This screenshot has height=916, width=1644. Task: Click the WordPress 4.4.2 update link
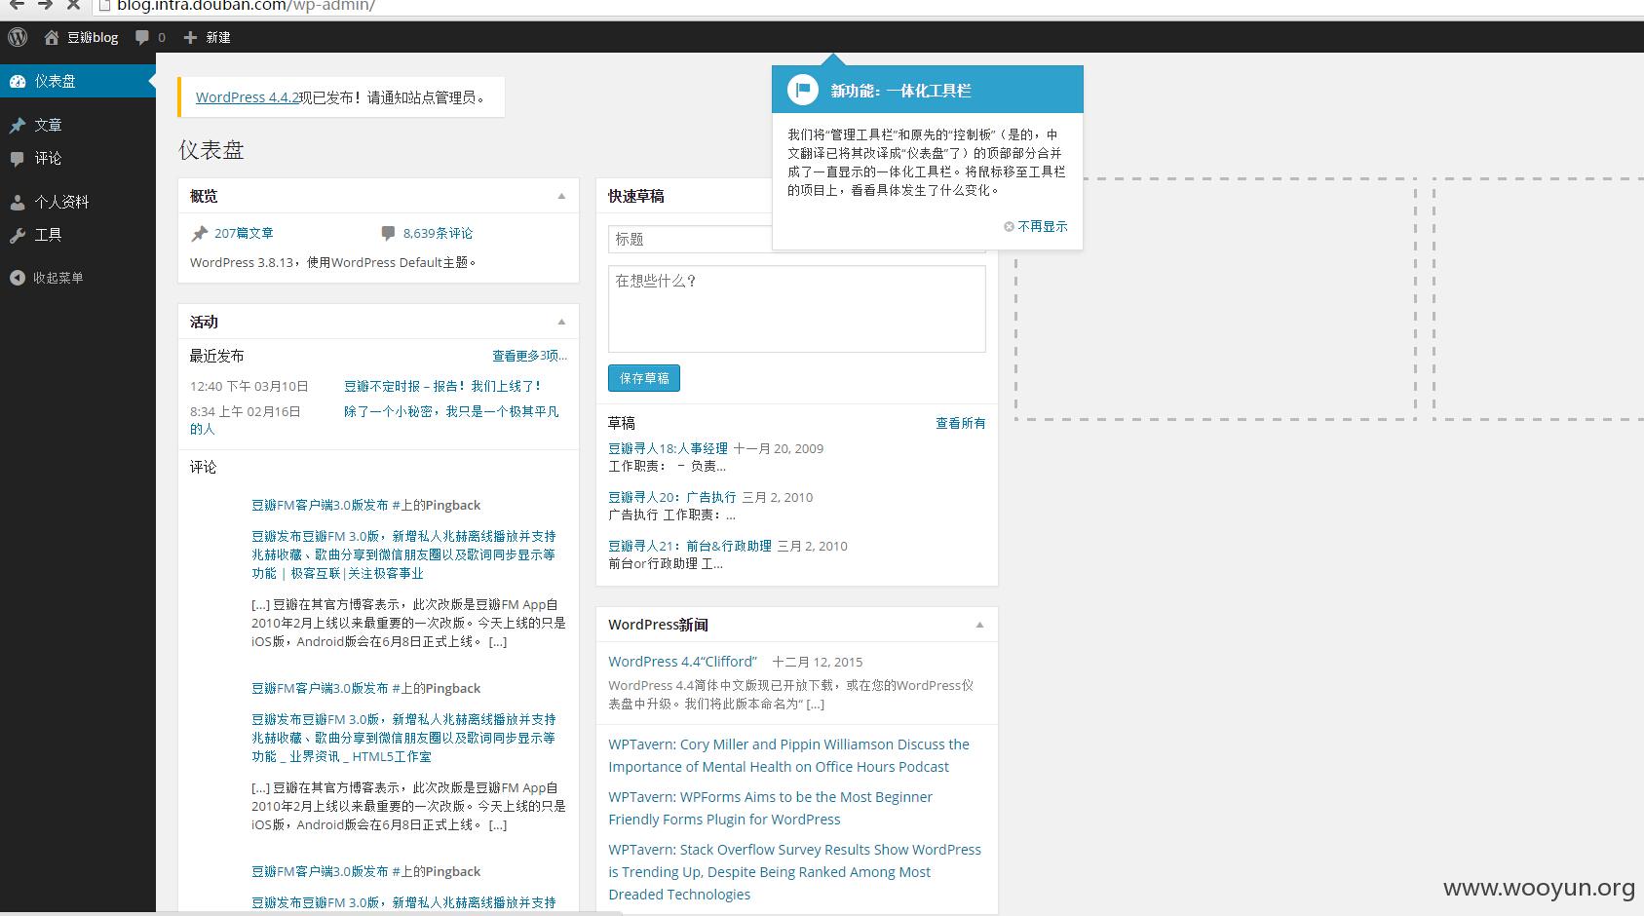tap(248, 97)
